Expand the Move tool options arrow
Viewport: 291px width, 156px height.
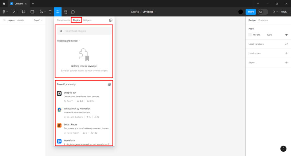pyautogui.click(x=17, y=12)
